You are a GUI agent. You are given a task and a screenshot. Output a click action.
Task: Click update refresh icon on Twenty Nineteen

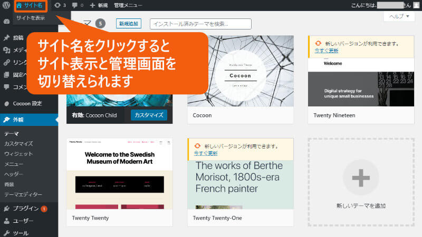point(319,43)
